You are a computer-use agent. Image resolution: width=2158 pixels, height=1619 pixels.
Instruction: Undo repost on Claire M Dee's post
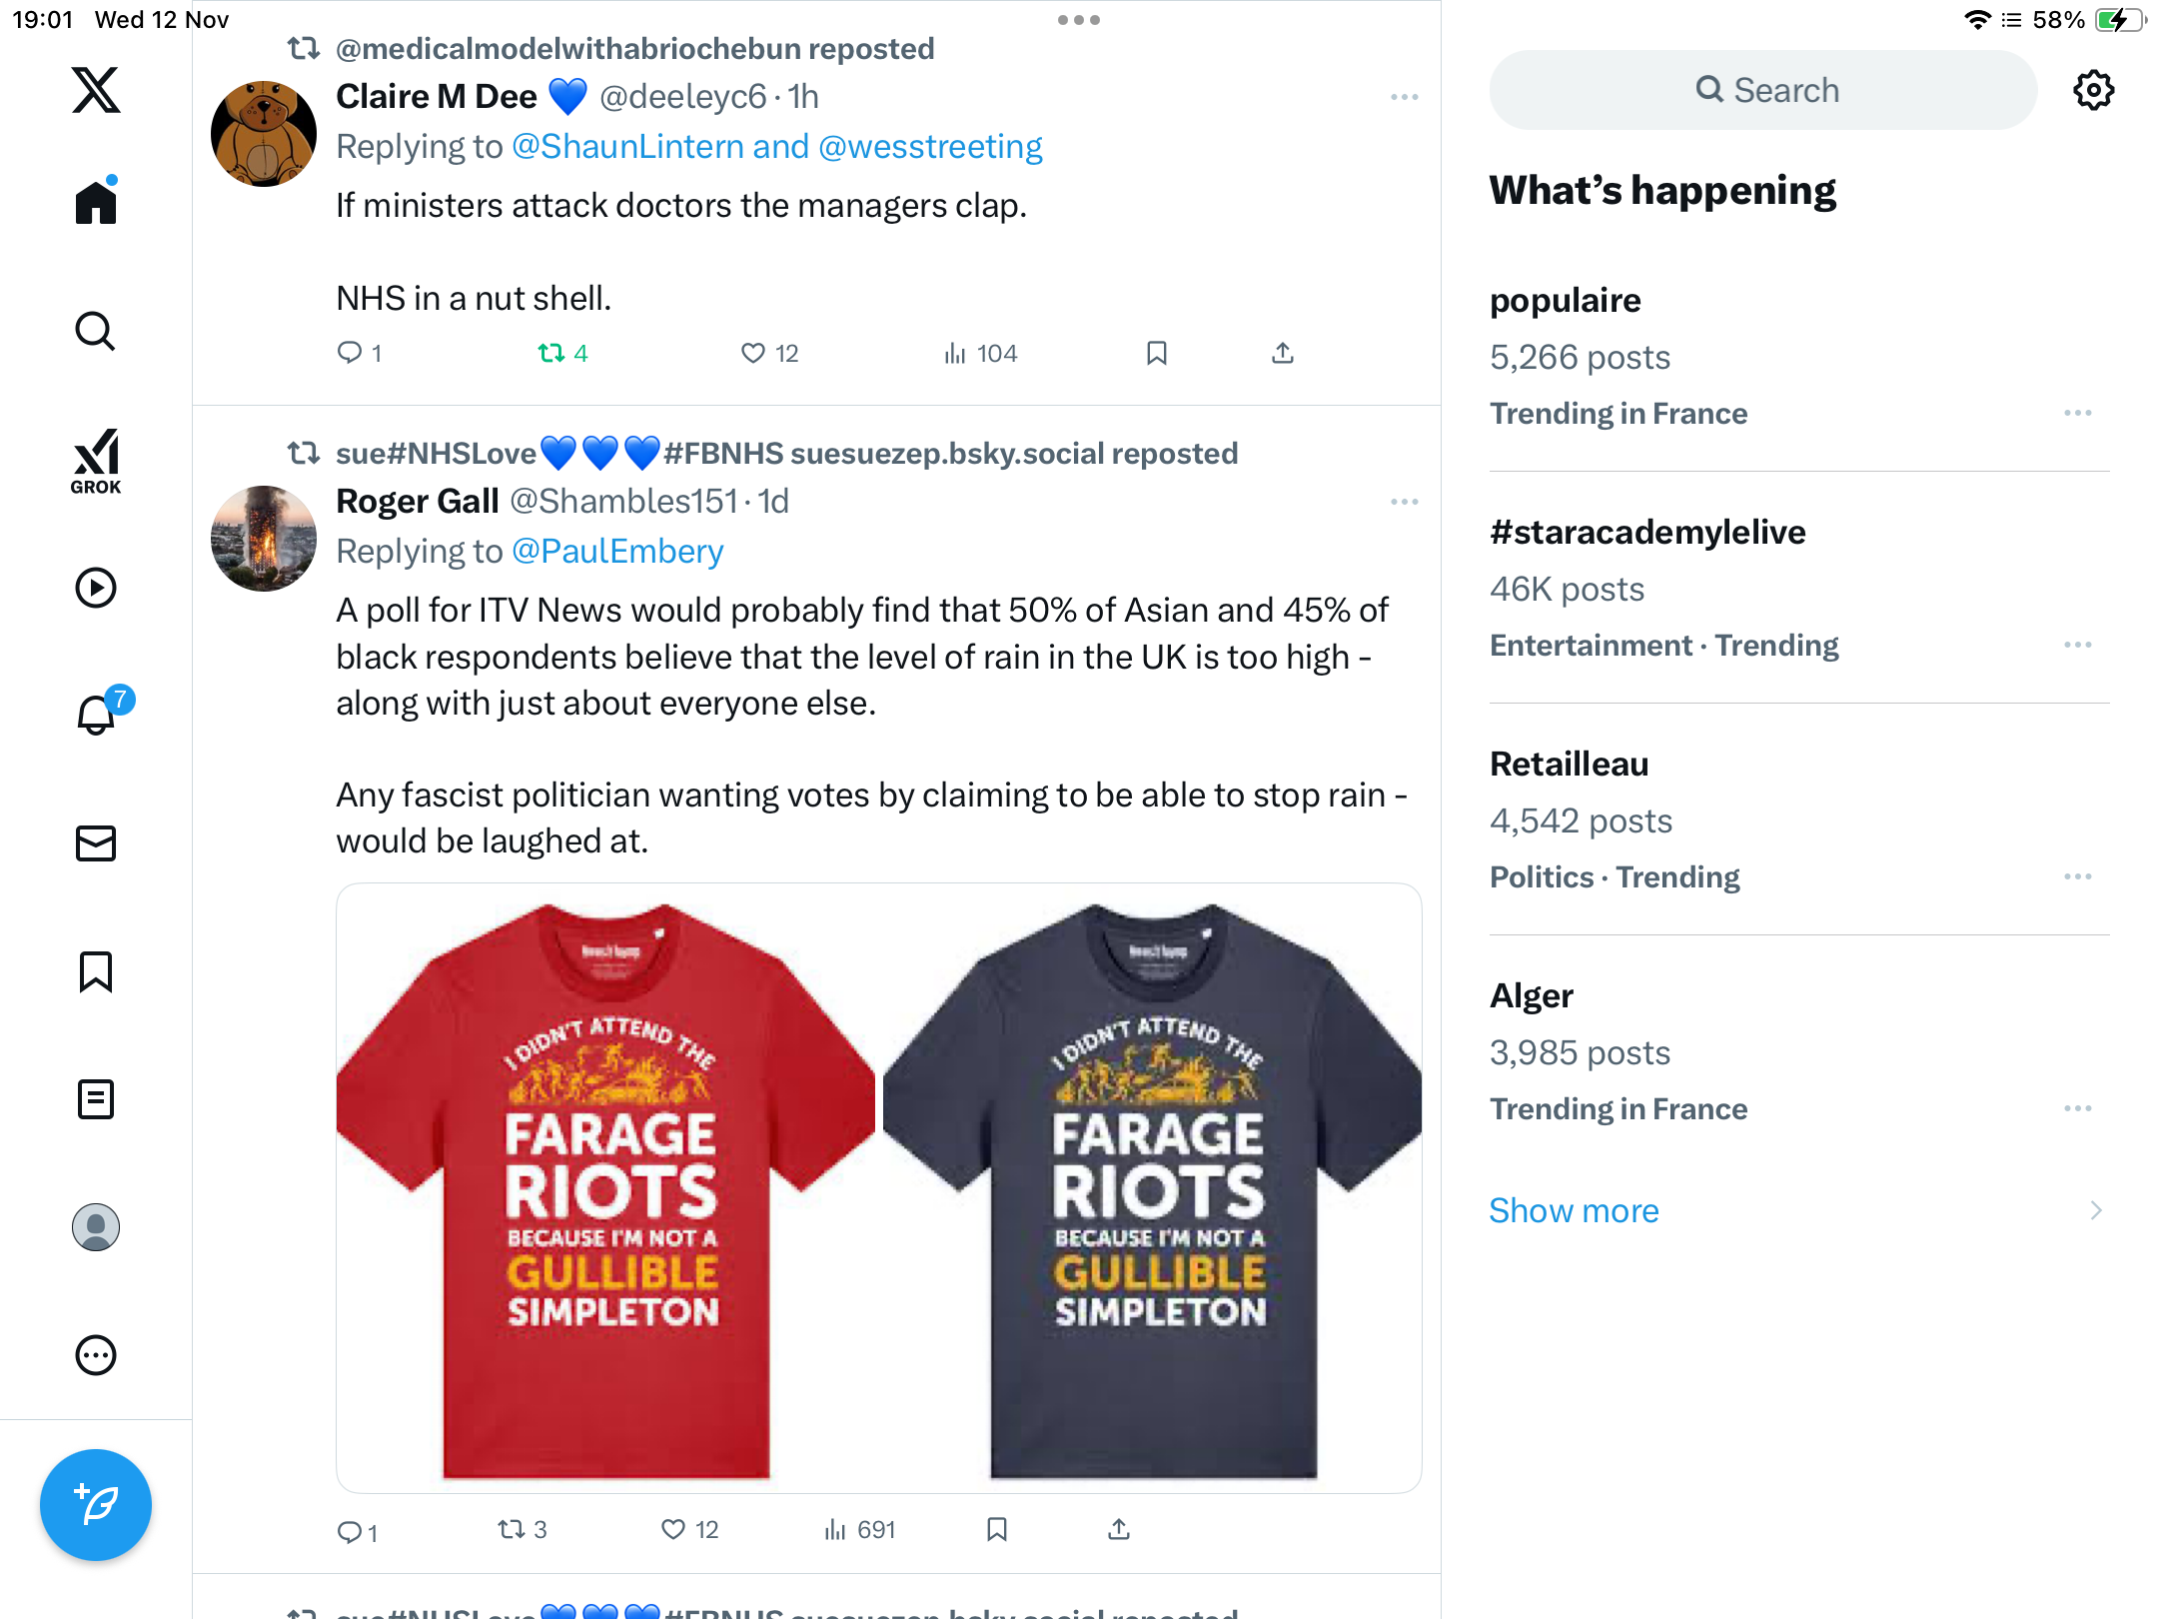(x=551, y=353)
